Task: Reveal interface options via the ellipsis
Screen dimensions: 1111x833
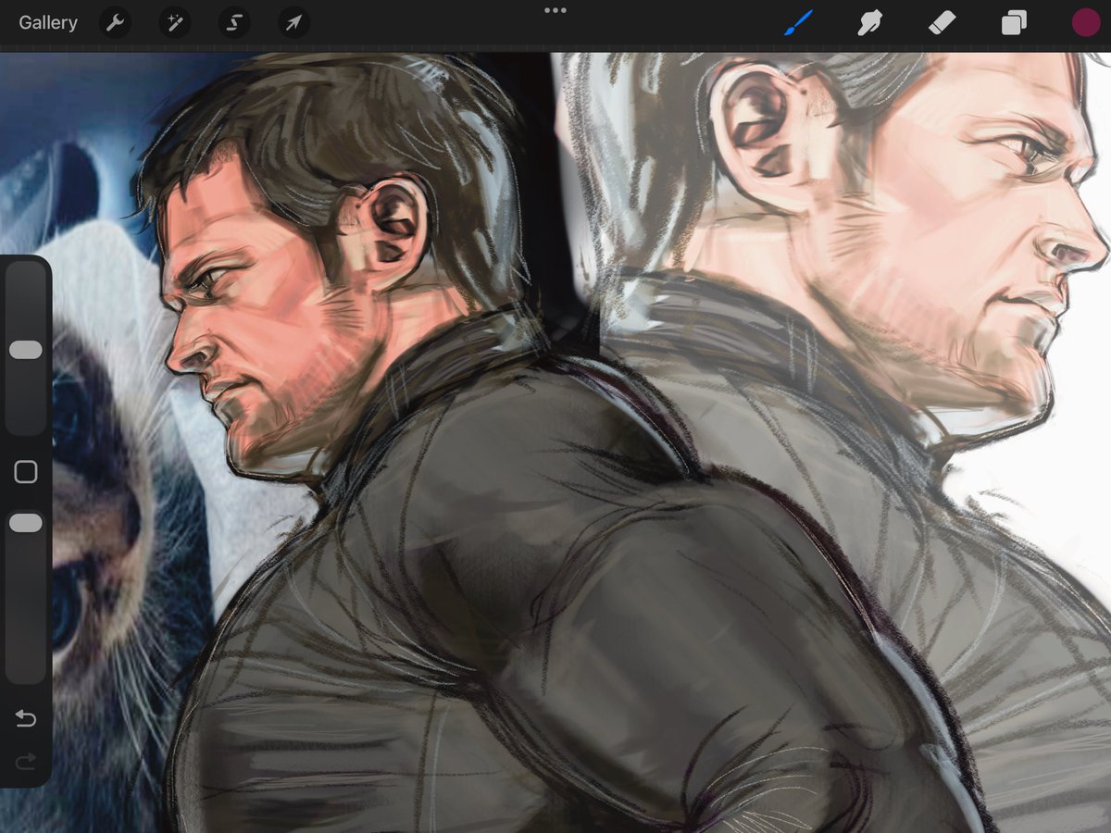Action: [555, 11]
